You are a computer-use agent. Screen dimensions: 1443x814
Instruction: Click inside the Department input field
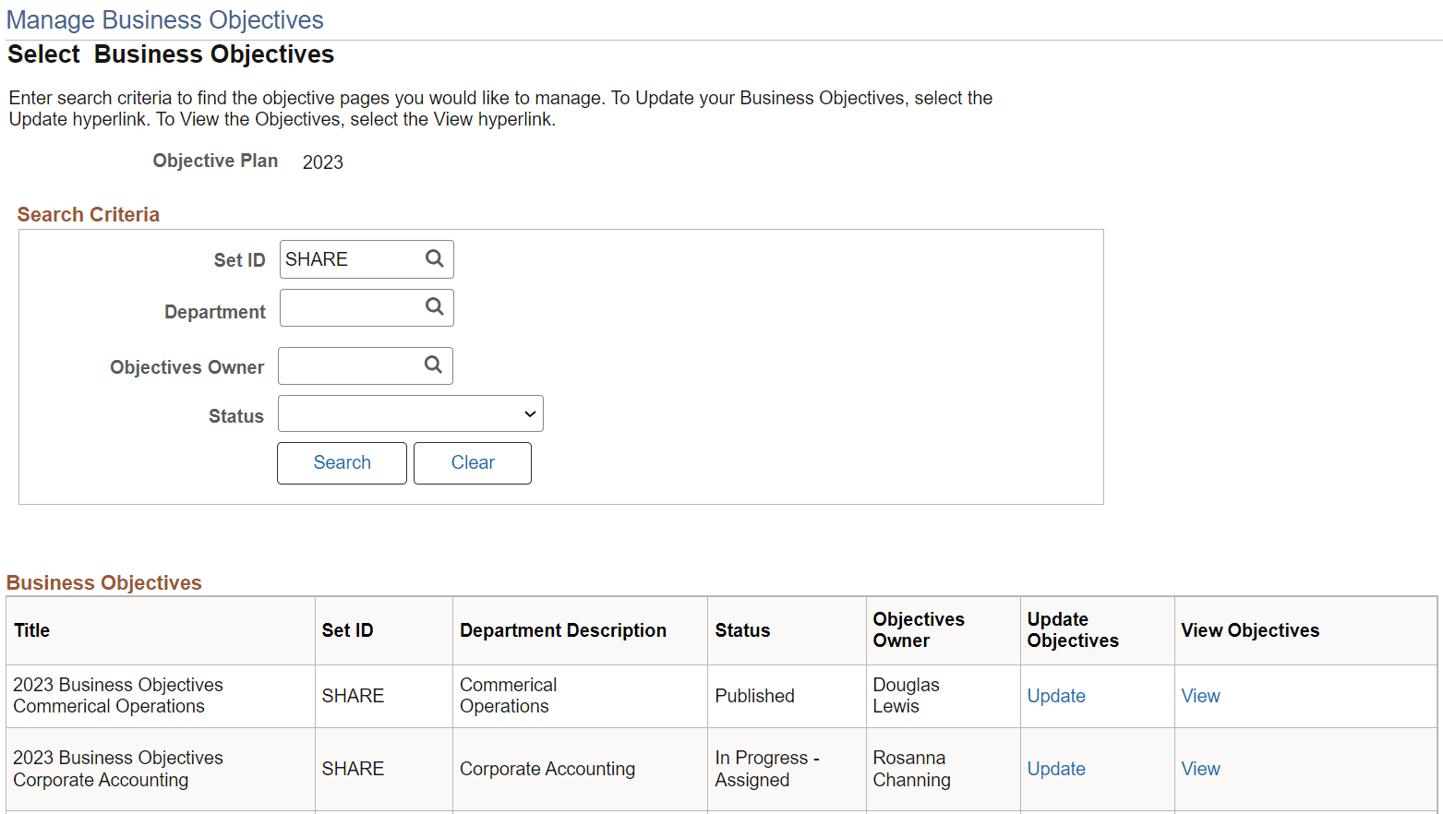point(351,307)
